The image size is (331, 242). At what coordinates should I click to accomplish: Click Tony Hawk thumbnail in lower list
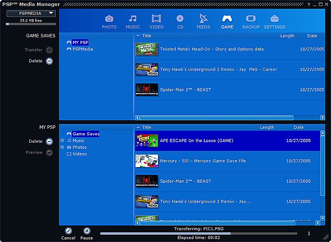147,202
